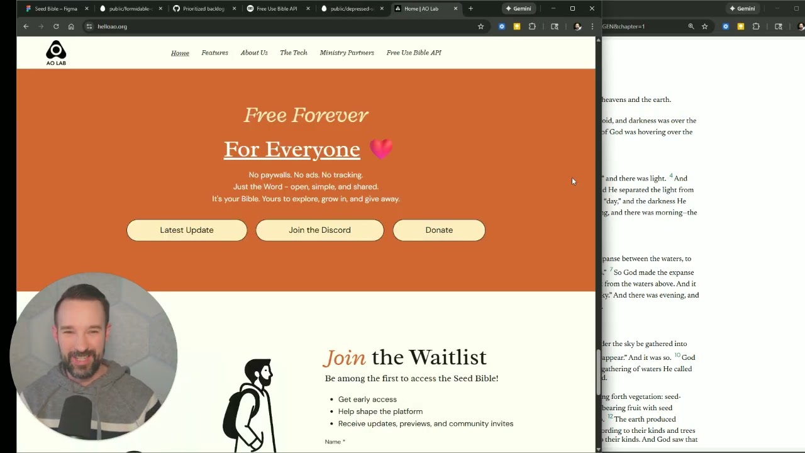Click the Latest Update button
Viewport: 805px width, 453px height.
pos(187,230)
